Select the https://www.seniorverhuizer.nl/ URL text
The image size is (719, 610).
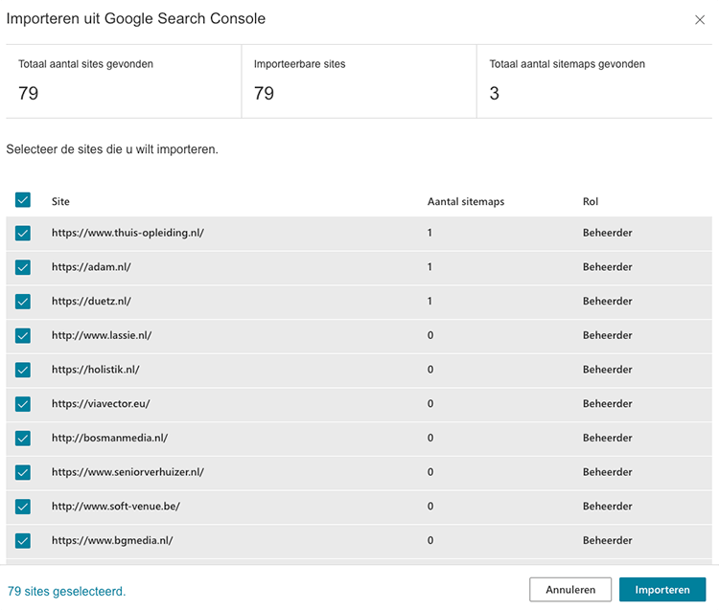[x=128, y=472]
